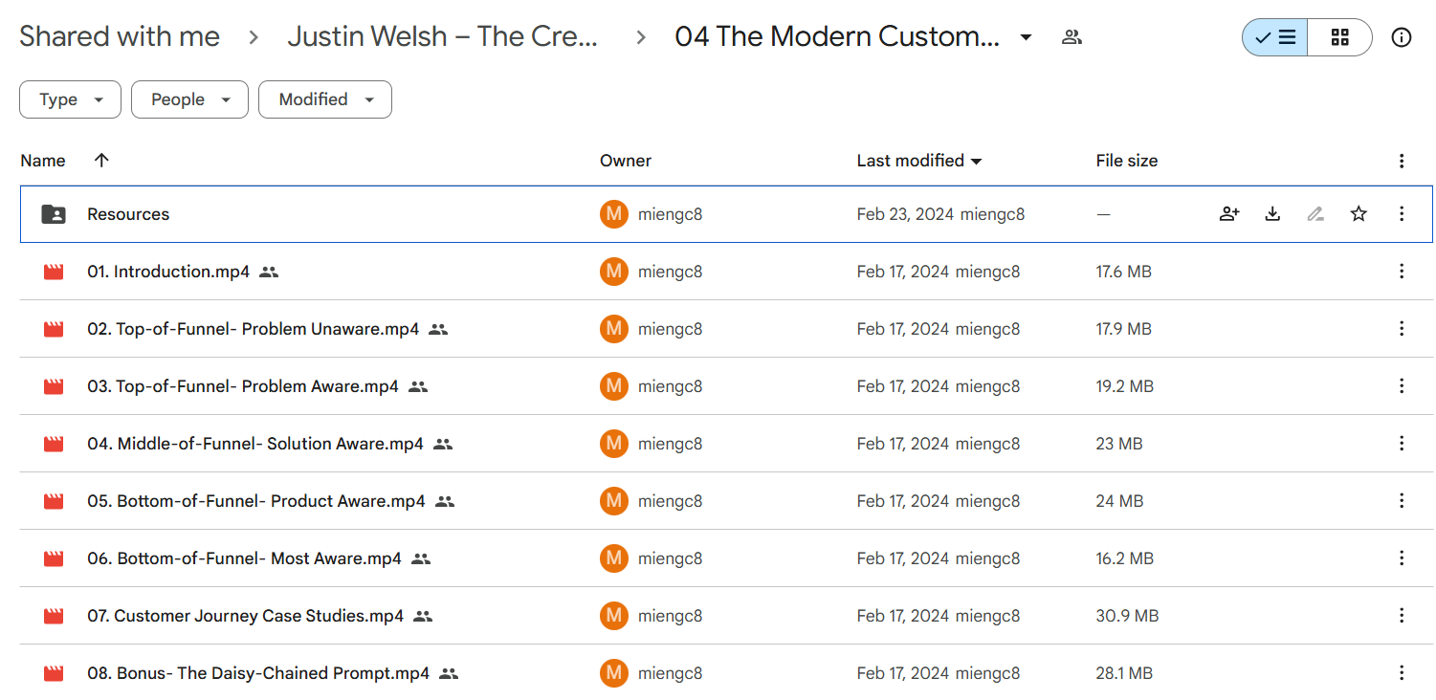1436x700 pixels.
Task: Open 06. Bottom-of-Funnel- Most Aware.mp4
Action: point(244,558)
